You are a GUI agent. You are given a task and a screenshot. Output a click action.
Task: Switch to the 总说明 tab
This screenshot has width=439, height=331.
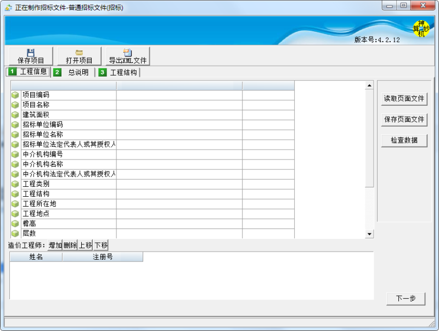click(73, 72)
